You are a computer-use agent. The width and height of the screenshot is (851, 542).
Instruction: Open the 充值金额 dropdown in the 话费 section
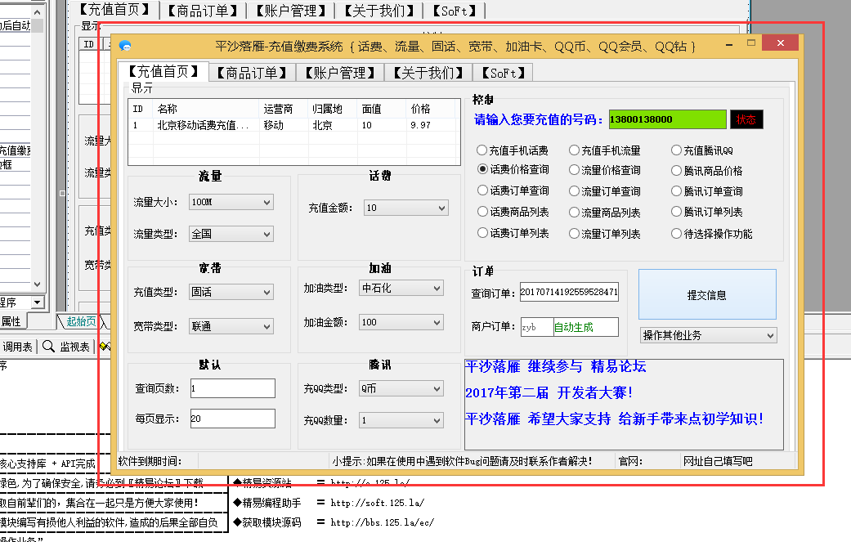coord(405,207)
